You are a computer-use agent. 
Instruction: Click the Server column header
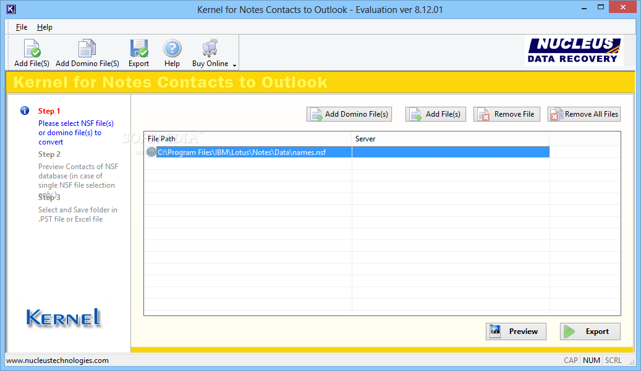coord(451,139)
